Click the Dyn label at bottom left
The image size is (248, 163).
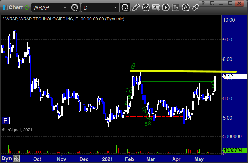click(x=7, y=159)
